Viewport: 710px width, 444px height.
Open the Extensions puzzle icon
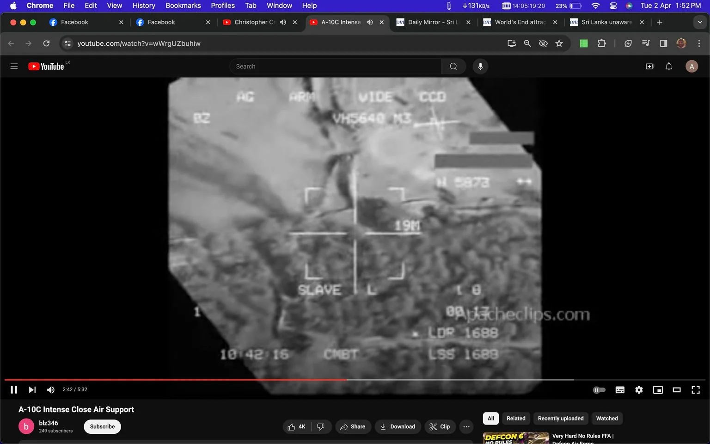pos(601,43)
